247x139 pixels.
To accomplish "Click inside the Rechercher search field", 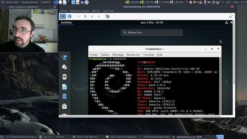I will tap(152, 32).
